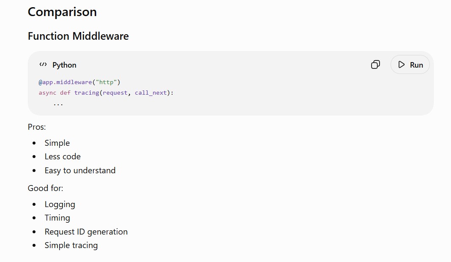Select the Easy to understand bullet
Viewport: 451px width, 262px height.
click(x=80, y=171)
